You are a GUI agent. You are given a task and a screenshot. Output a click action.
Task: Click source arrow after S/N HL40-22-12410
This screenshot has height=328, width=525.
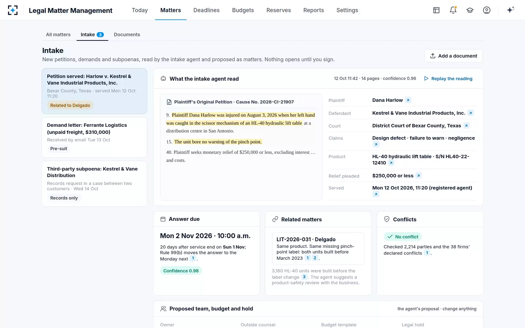391,163
